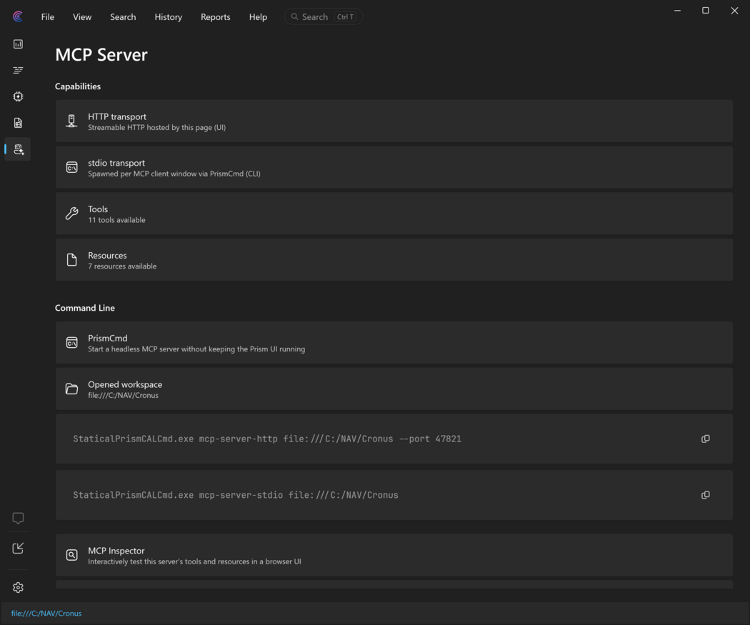Click the MCP Server page title
The width and height of the screenshot is (750, 625).
pyautogui.click(x=101, y=54)
